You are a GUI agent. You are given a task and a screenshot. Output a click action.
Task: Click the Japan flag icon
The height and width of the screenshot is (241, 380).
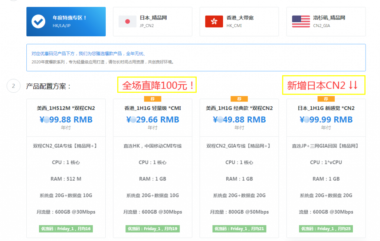[128, 22]
